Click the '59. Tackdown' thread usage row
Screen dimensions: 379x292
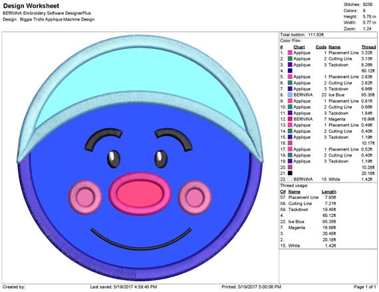click(x=308, y=210)
